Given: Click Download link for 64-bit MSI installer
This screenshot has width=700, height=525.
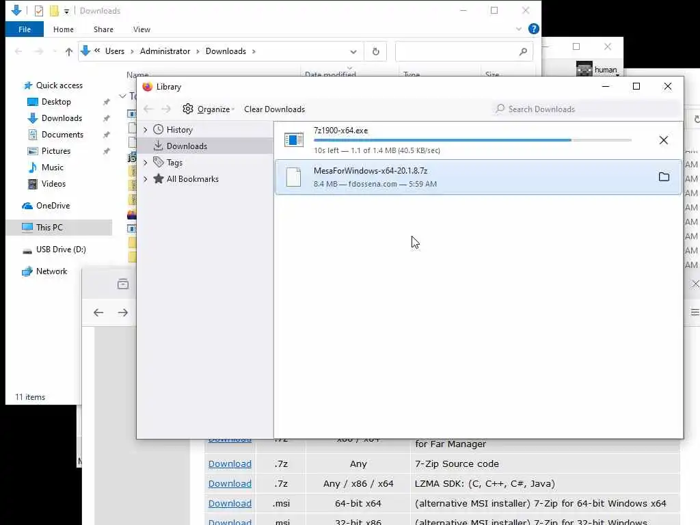Looking at the screenshot, I should click(230, 503).
